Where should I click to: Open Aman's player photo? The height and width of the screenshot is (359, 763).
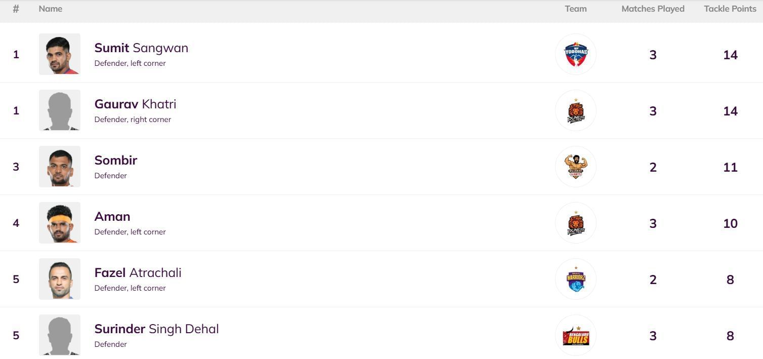click(x=60, y=223)
